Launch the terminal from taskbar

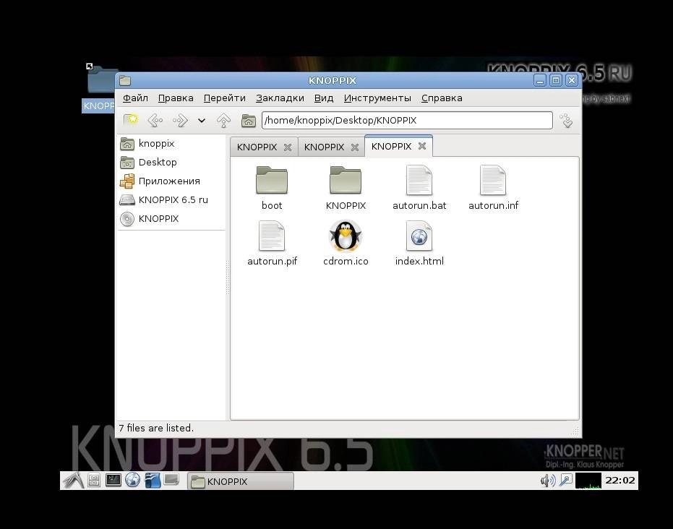113,480
